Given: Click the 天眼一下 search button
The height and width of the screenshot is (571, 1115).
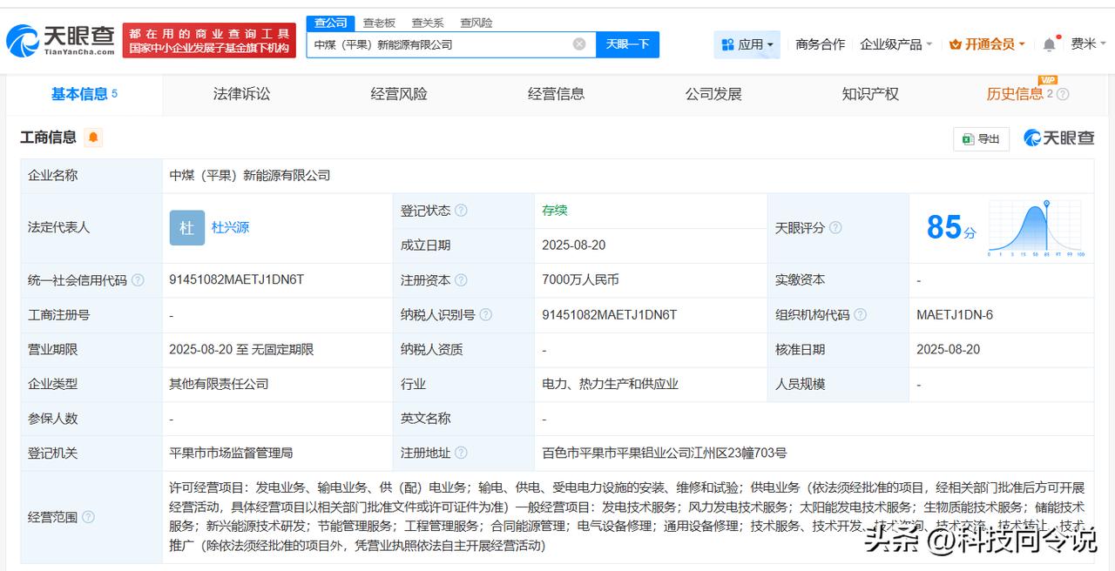Looking at the screenshot, I should coord(627,44).
